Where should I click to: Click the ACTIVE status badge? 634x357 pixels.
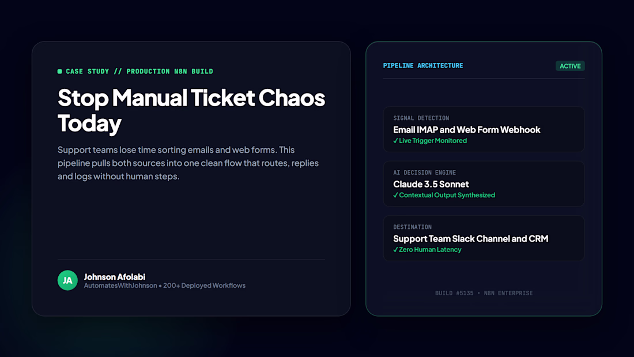pos(570,66)
